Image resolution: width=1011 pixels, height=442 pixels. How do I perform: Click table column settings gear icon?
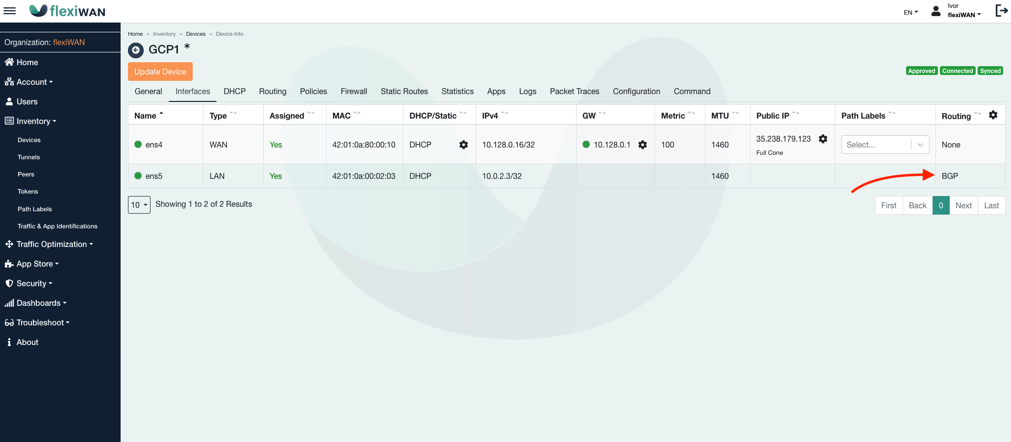[x=993, y=115]
